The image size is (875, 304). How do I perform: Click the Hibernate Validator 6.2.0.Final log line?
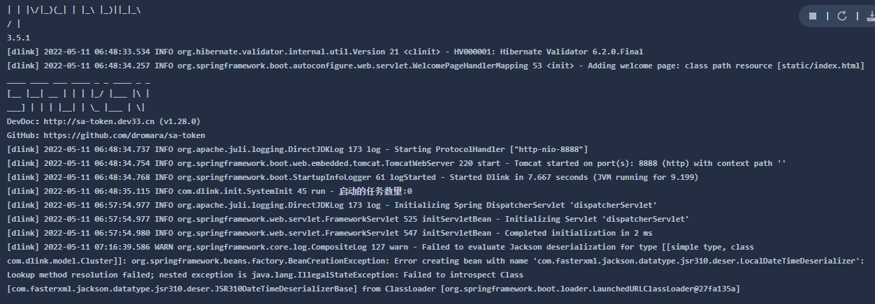click(325, 52)
